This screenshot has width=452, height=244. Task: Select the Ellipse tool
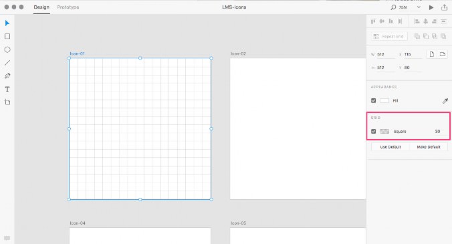pos(7,49)
